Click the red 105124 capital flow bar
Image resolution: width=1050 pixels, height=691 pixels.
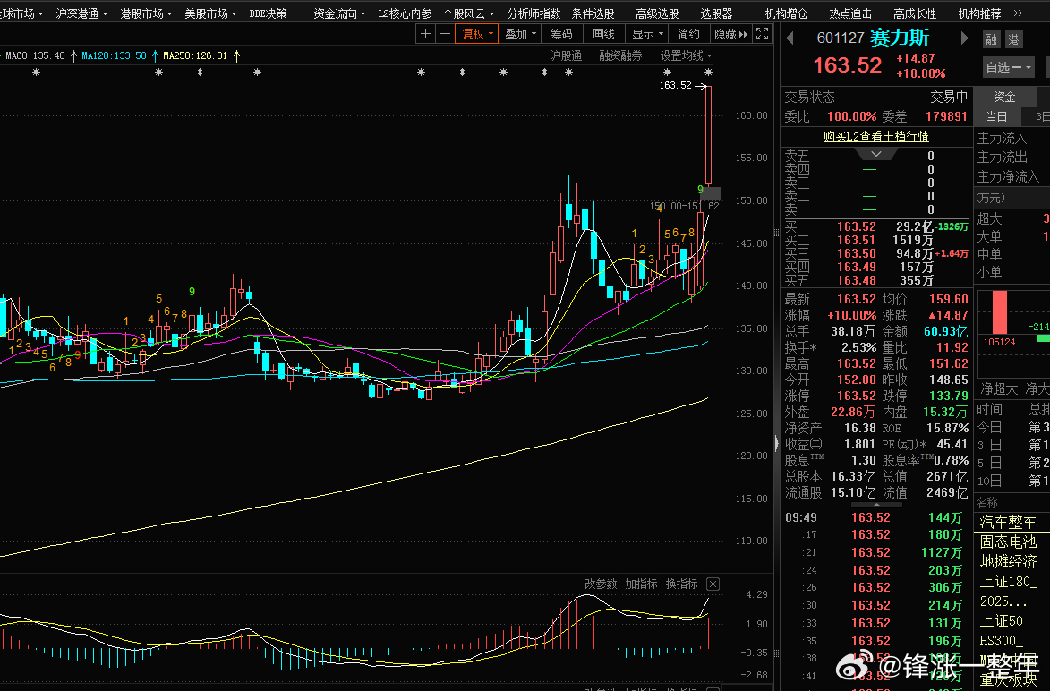tap(999, 312)
